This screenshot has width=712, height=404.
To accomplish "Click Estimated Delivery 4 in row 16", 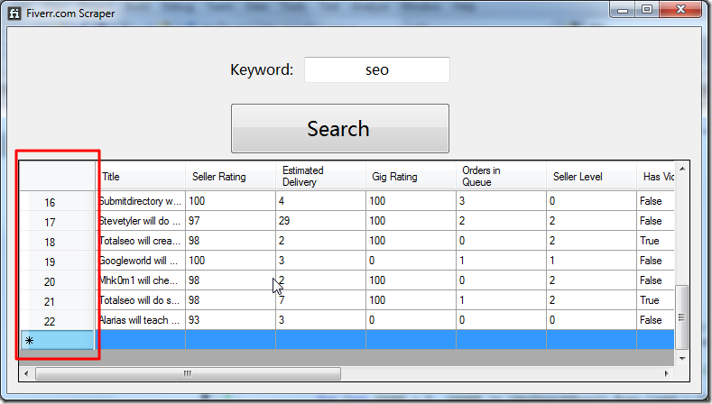I will (320, 201).
